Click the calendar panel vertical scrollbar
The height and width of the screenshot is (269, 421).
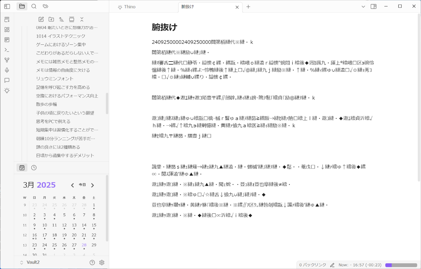[107, 209]
